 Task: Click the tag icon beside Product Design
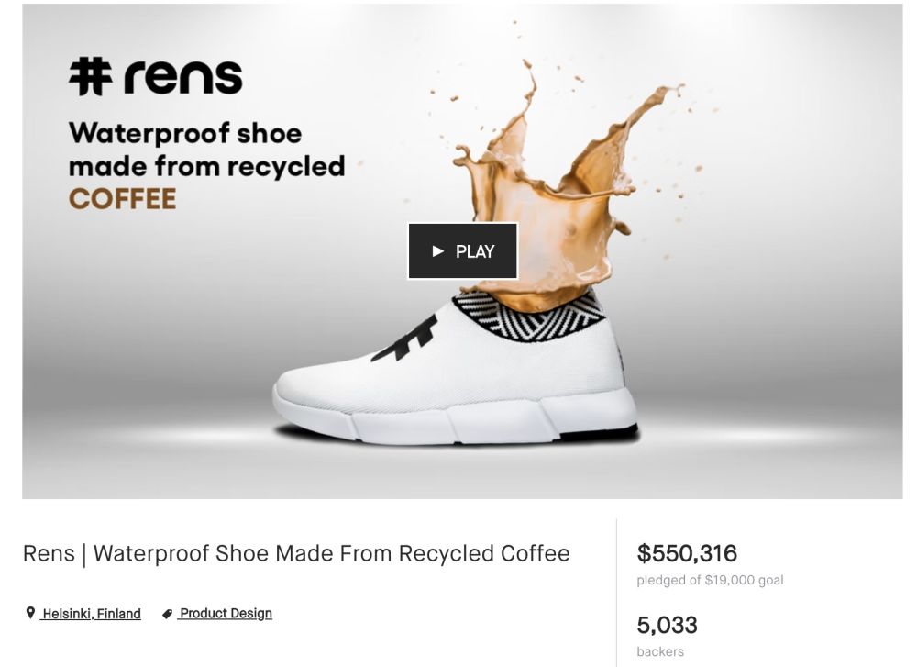coord(167,614)
